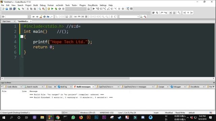
Task: Close the Logs & others panel
Action: [214, 83]
